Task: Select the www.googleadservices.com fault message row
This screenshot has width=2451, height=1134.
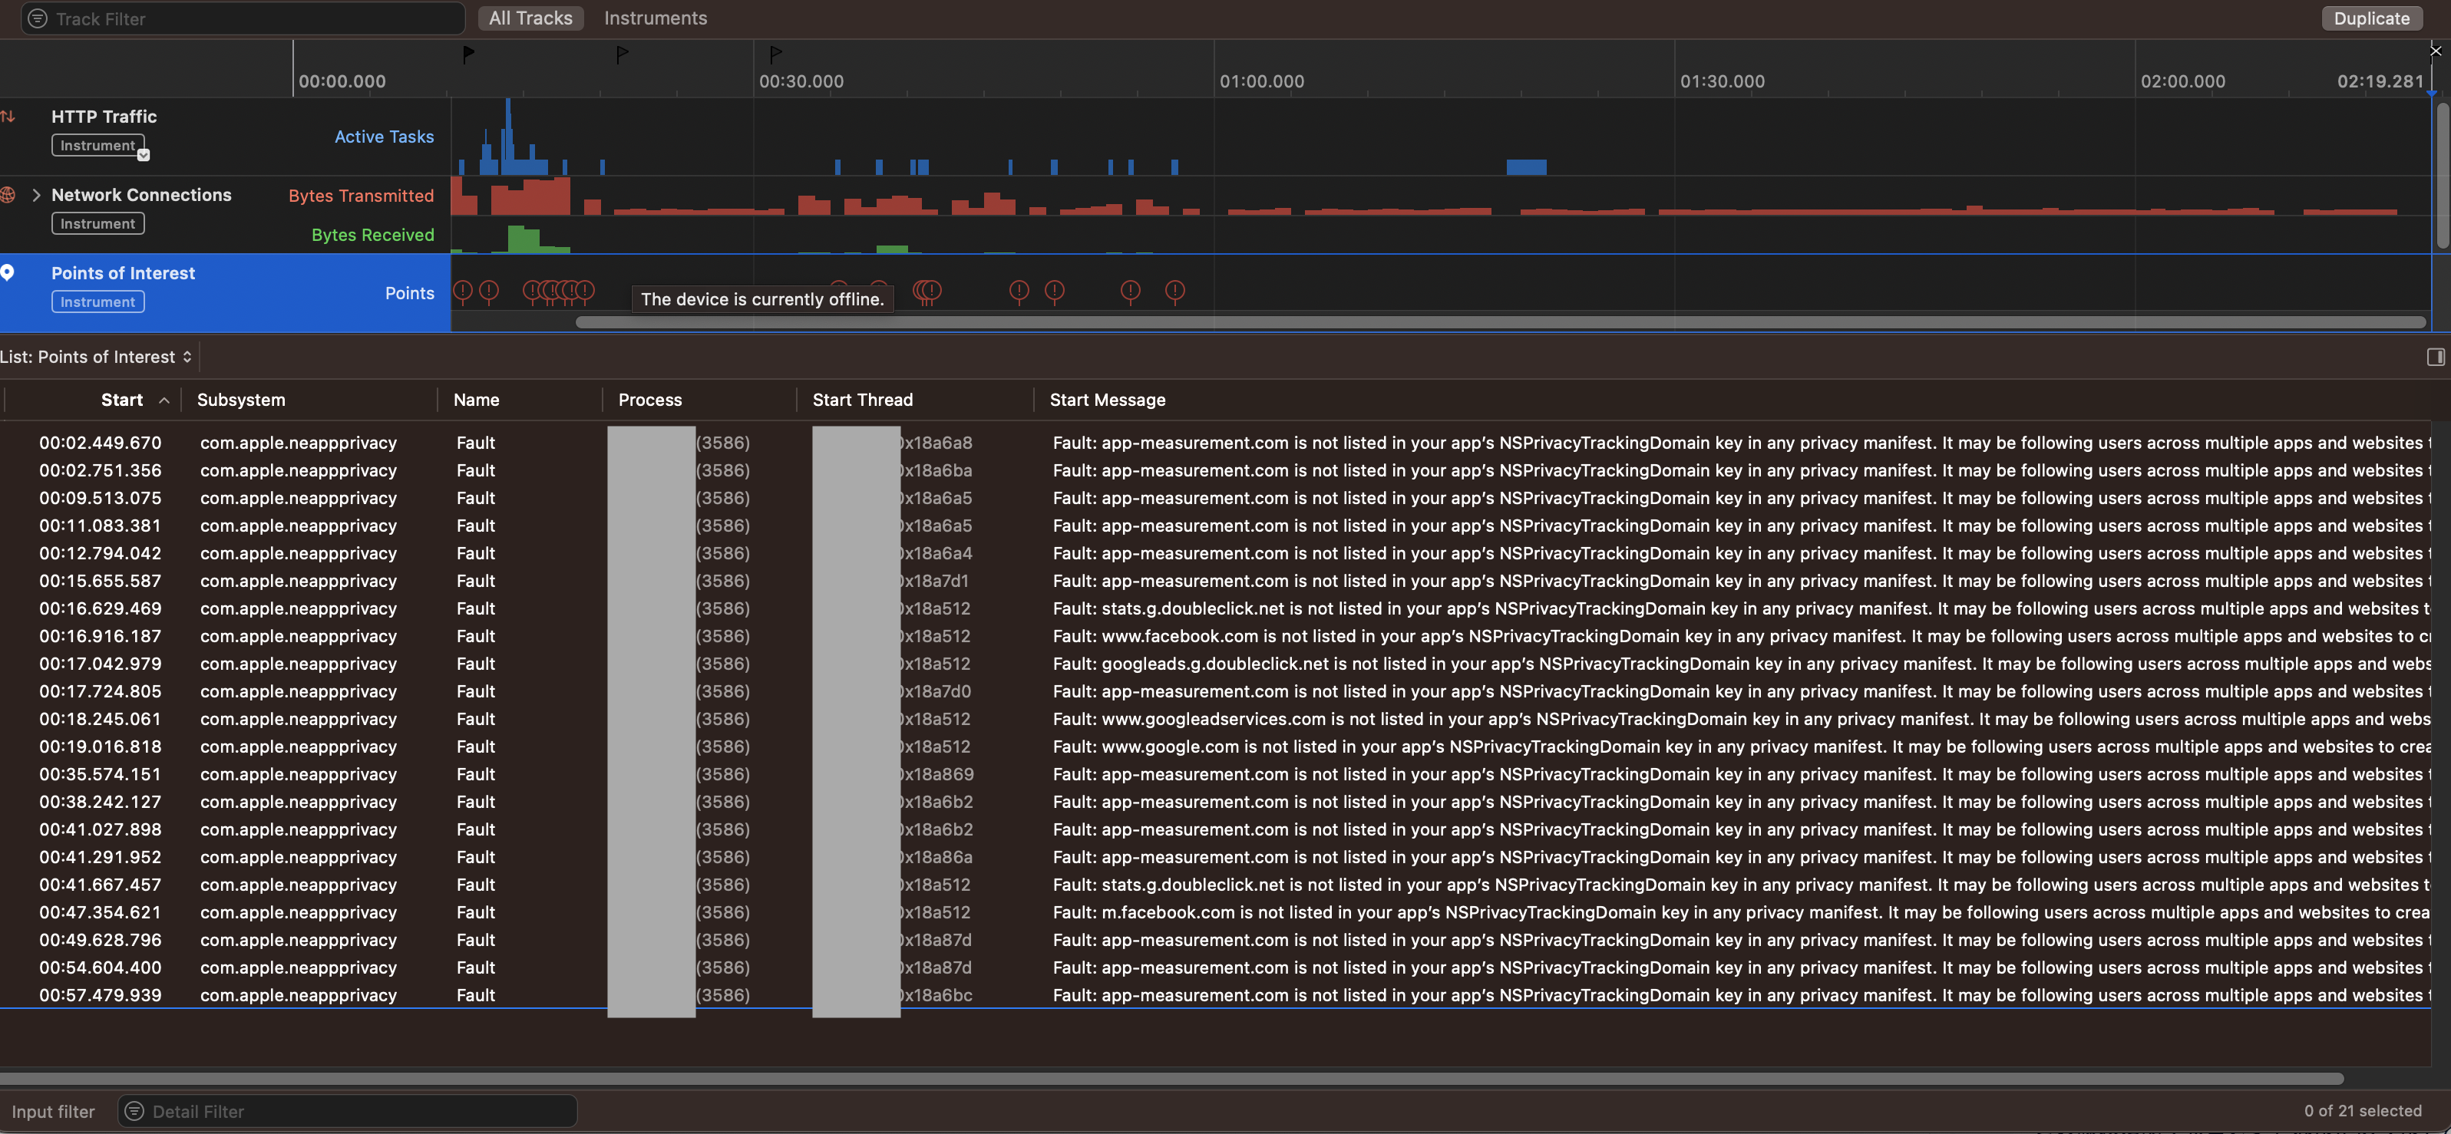Action: [x=1216, y=718]
